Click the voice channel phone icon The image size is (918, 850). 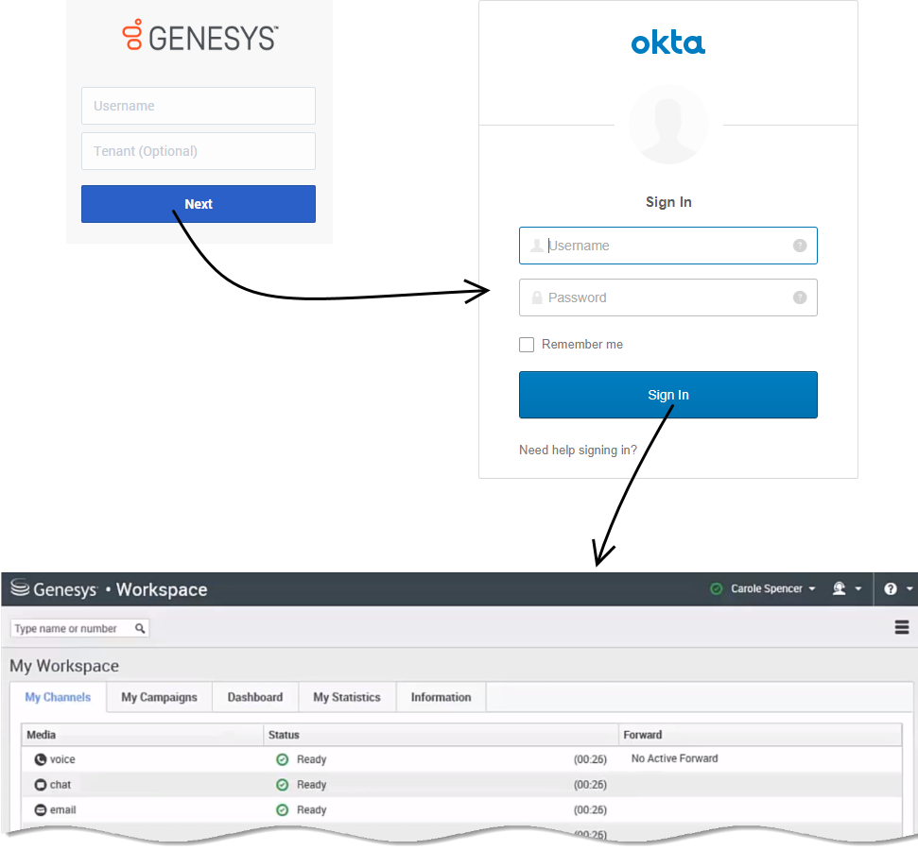(x=40, y=759)
